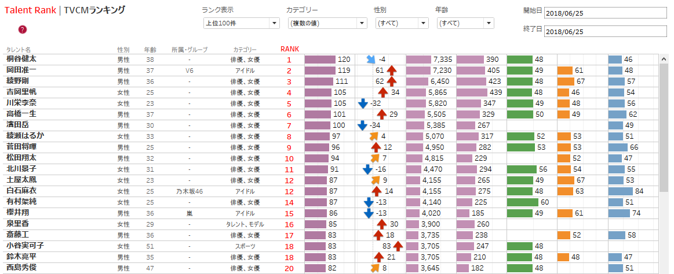Expand the 年齢 filter dropdown
674x274 pixels.
(x=465, y=23)
